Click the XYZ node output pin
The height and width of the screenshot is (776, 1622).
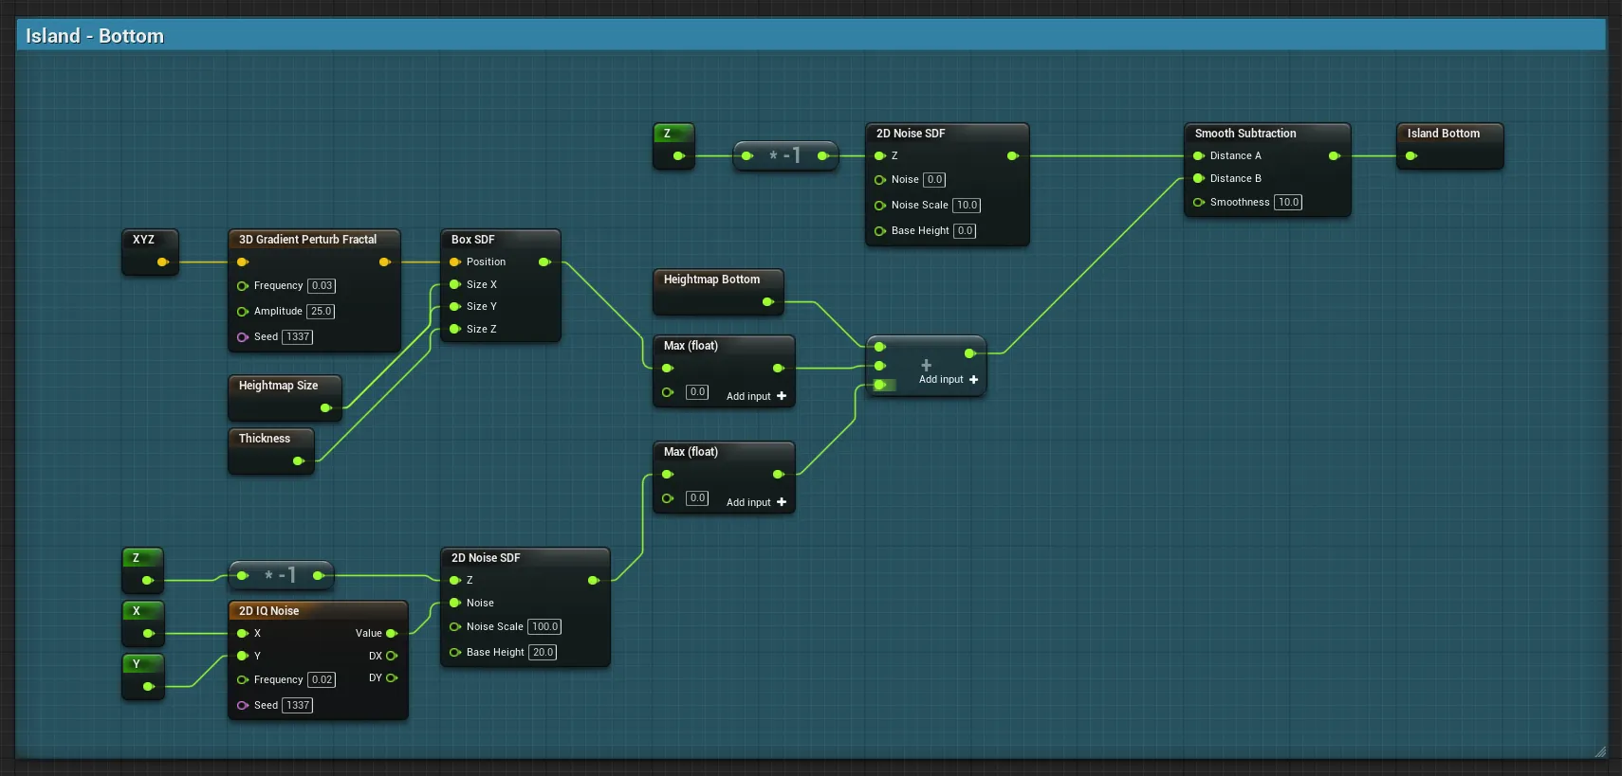[x=162, y=262]
